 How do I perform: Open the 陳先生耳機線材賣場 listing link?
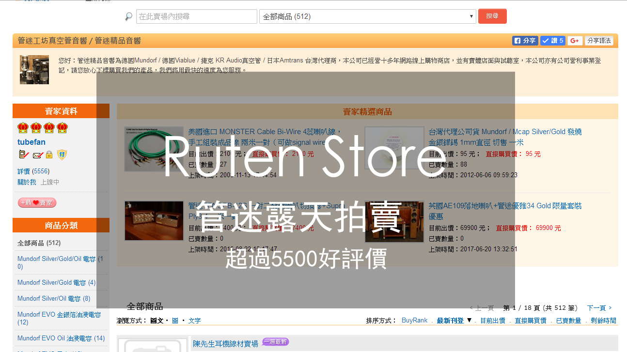225,344
